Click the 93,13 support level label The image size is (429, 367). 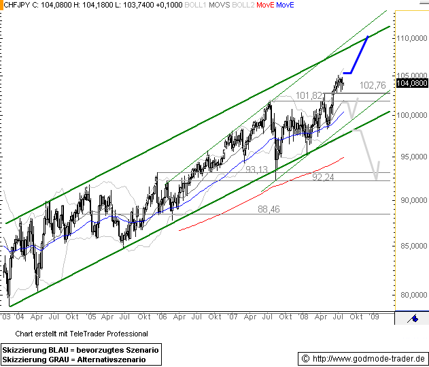[256, 170]
